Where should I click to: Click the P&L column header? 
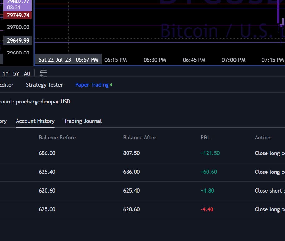point(205,138)
